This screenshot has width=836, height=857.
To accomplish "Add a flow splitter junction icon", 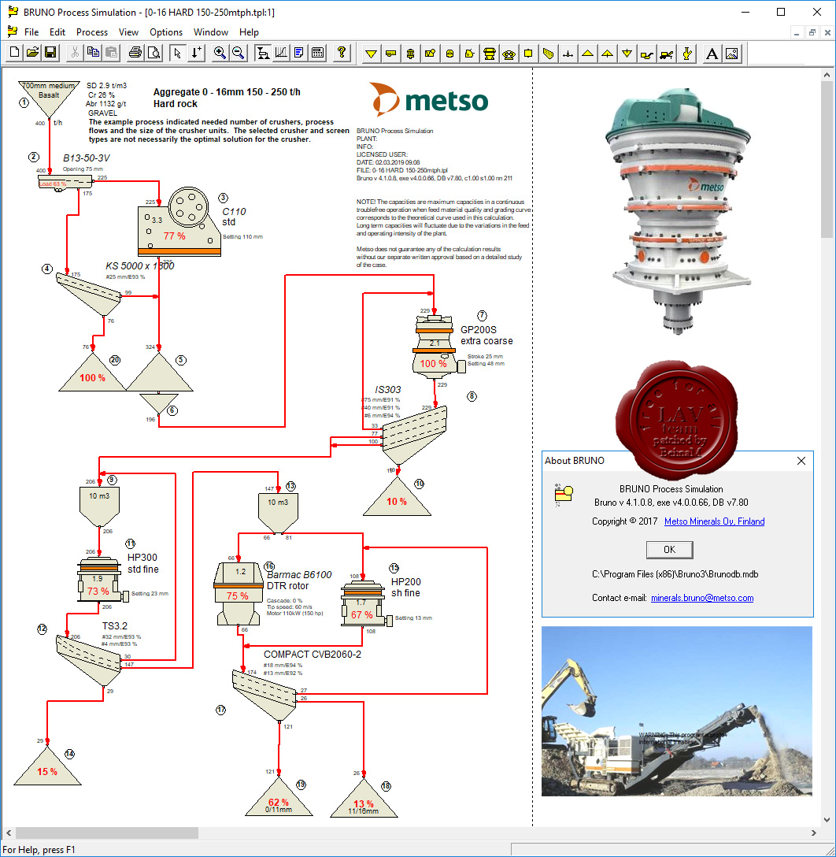I will click(568, 54).
